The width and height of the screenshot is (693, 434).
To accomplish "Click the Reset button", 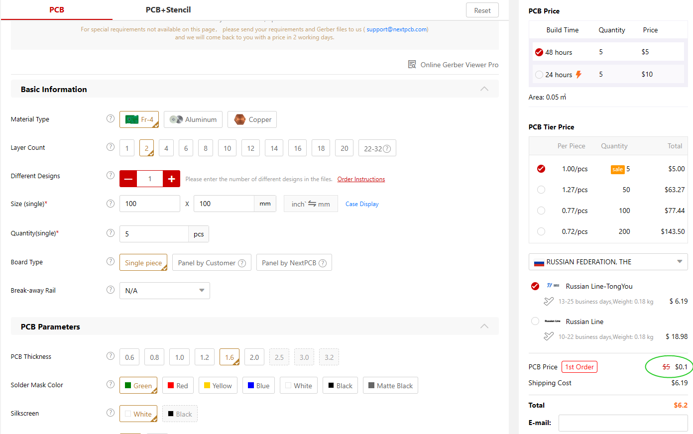I will click(482, 10).
